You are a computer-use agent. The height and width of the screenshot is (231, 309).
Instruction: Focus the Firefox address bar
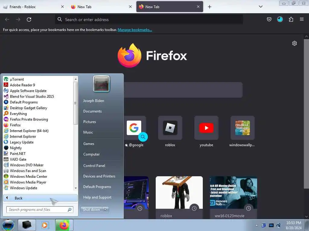[149, 20]
